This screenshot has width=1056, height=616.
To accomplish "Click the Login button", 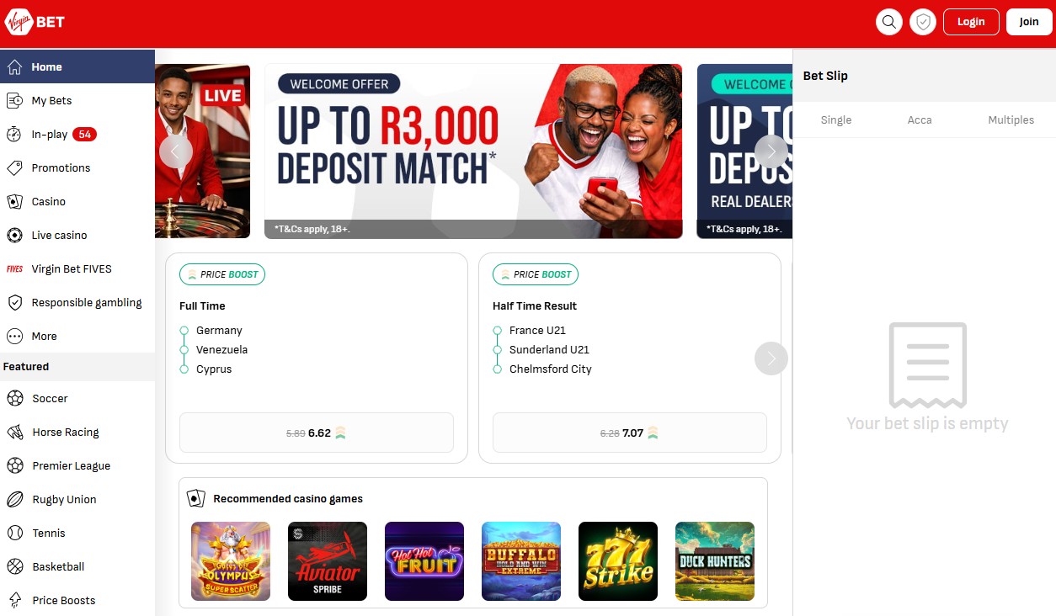I will 971,22.
